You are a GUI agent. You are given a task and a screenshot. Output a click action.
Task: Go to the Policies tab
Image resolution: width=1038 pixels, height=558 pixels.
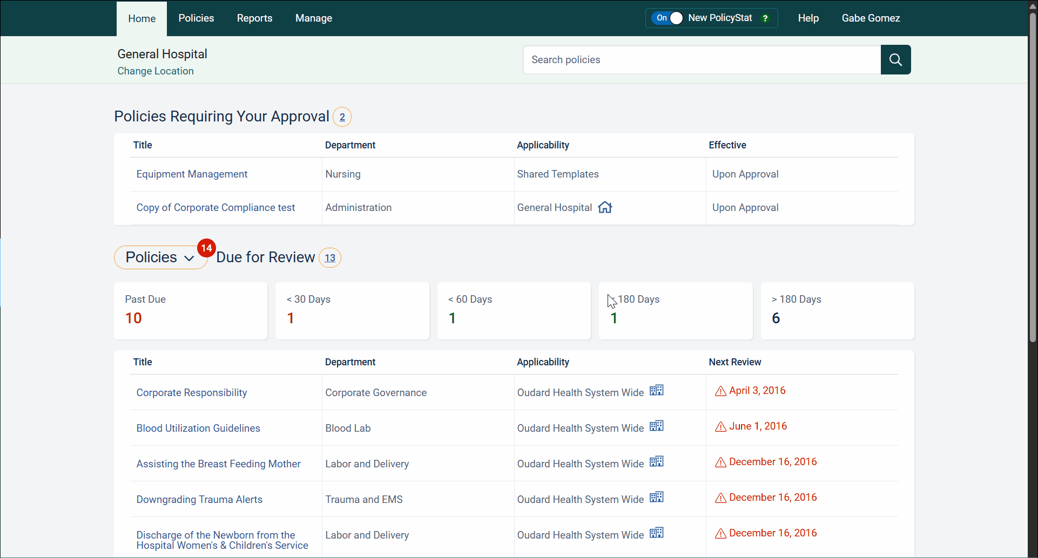click(x=196, y=18)
